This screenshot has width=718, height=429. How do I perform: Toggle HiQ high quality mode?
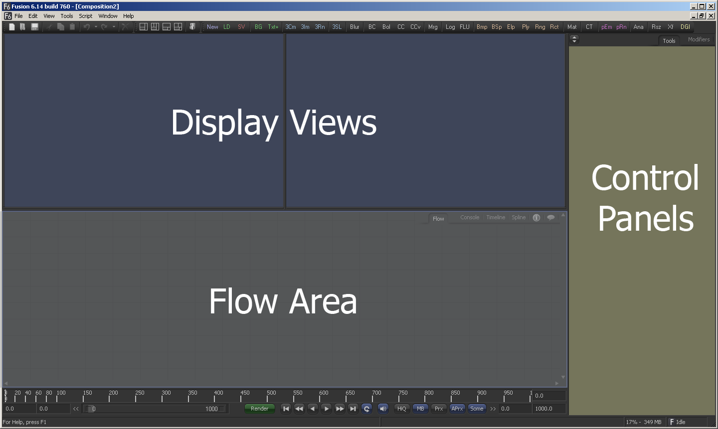point(402,409)
